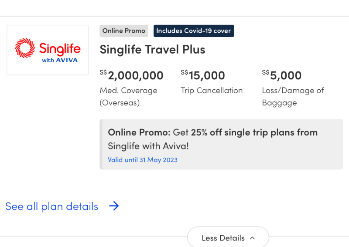Select the S$15,000 trip cancellation amount
Image resolution: width=349 pixels, height=247 pixels.
point(203,75)
